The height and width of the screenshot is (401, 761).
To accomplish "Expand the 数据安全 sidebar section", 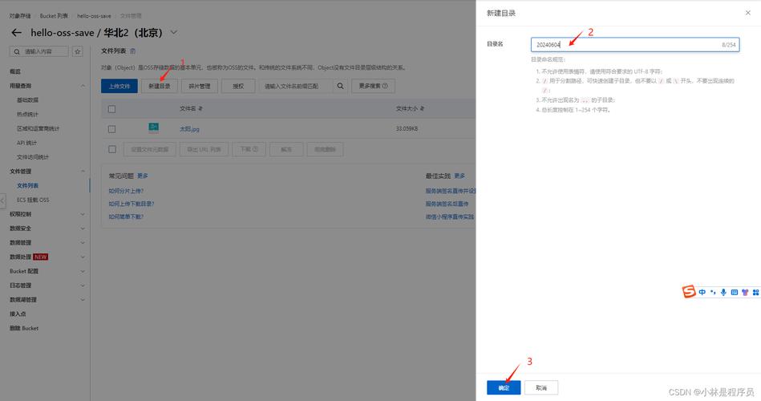I will (83, 229).
